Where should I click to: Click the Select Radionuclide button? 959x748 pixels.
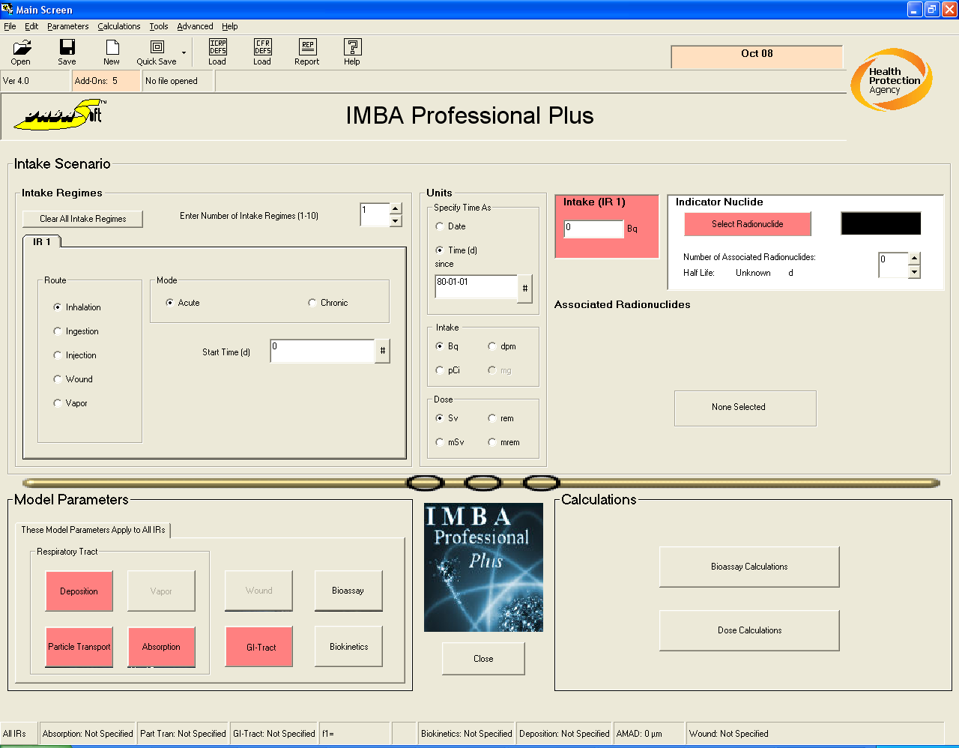coord(747,224)
